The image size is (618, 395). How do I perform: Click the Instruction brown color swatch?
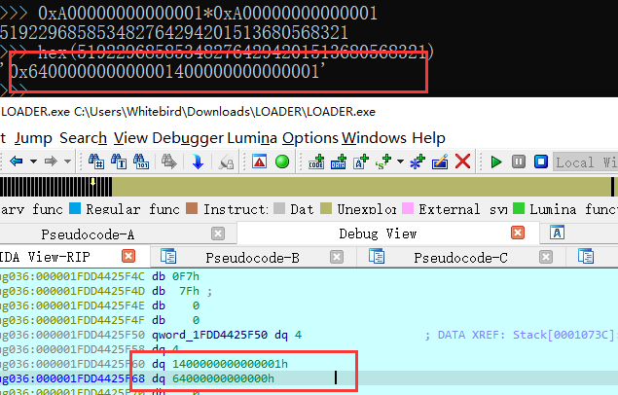(x=192, y=208)
